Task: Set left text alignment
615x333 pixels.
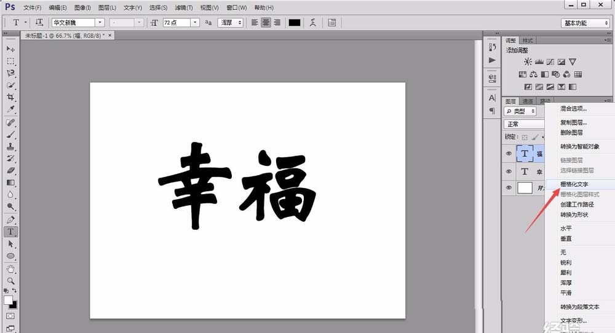Action: coord(255,23)
